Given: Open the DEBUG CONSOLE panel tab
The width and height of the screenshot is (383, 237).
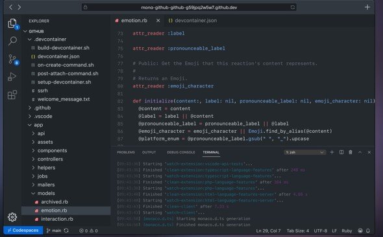Looking at the screenshot, I should [181, 152].
